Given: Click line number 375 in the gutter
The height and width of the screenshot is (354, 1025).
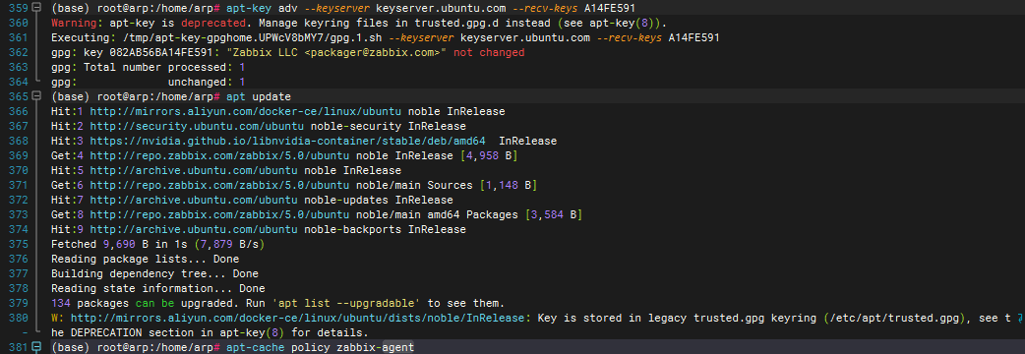Looking at the screenshot, I should [x=19, y=244].
